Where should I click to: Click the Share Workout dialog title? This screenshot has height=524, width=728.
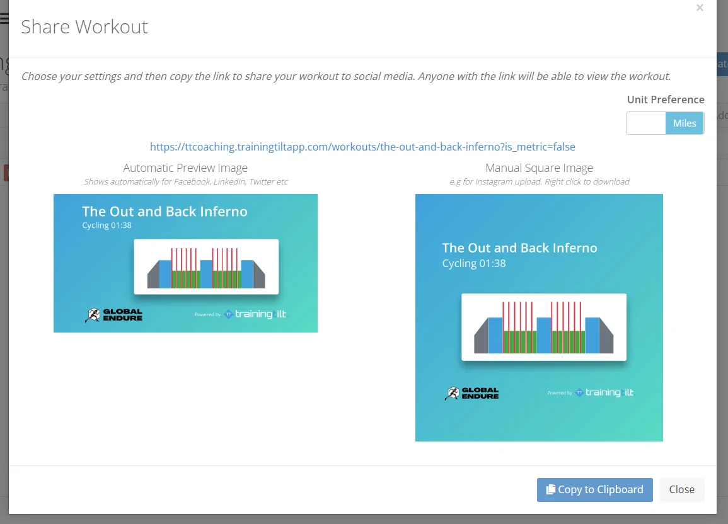click(84, 27)
